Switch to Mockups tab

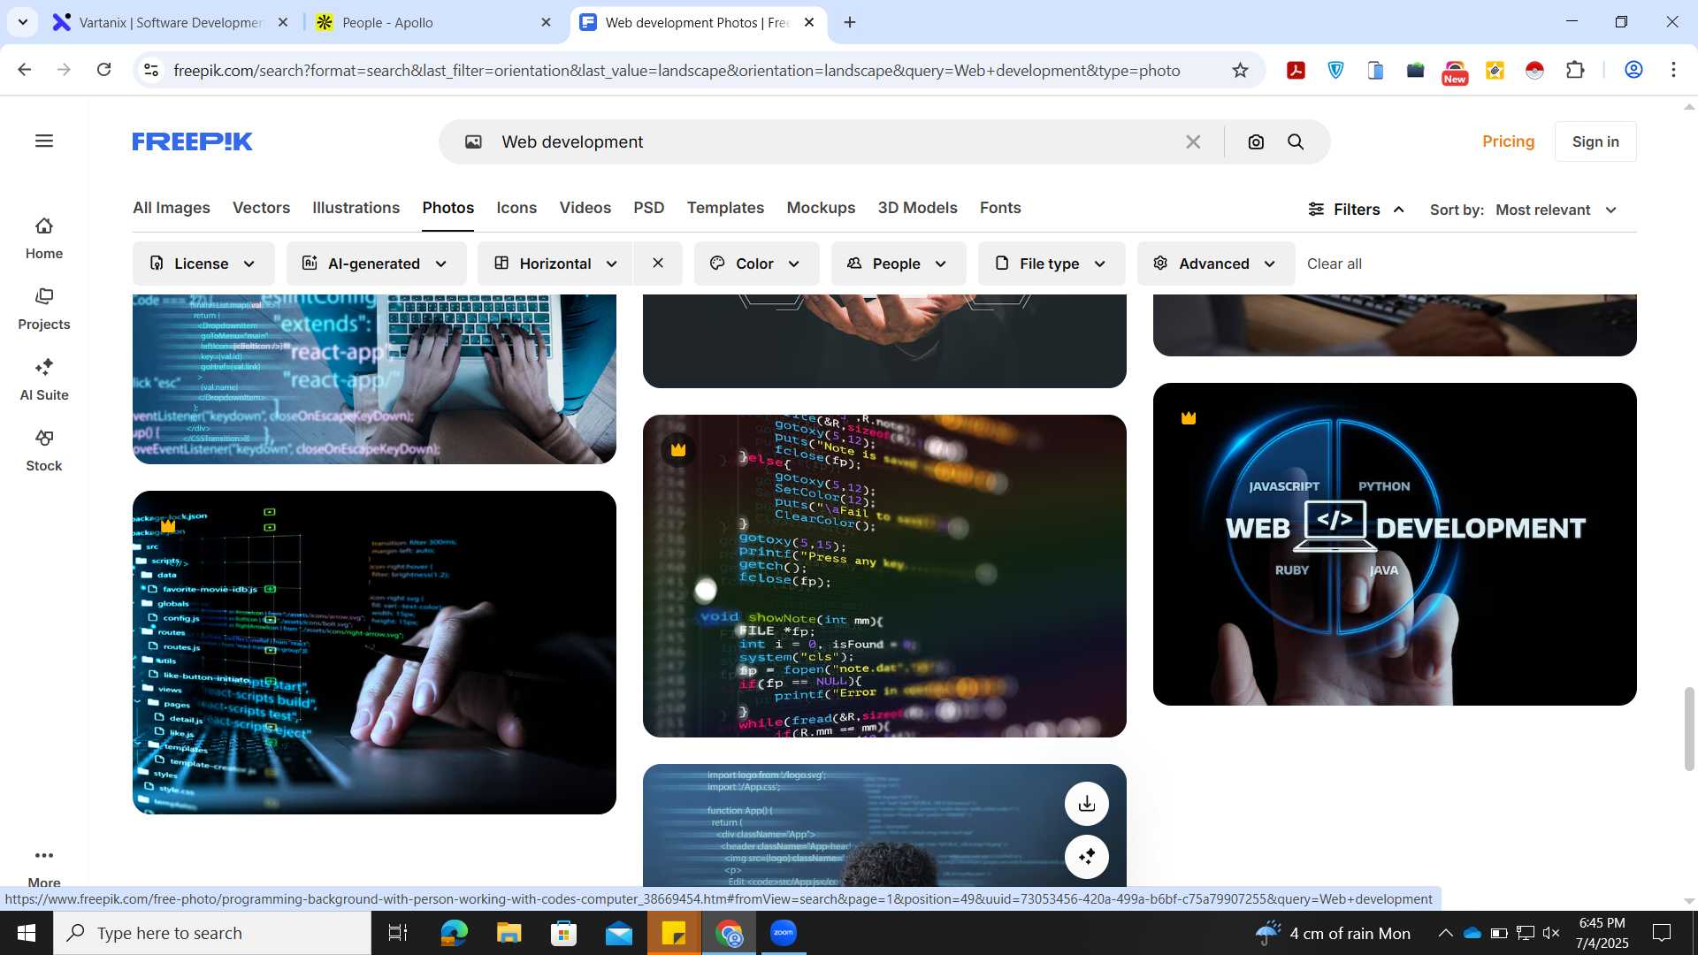(821, 208)
